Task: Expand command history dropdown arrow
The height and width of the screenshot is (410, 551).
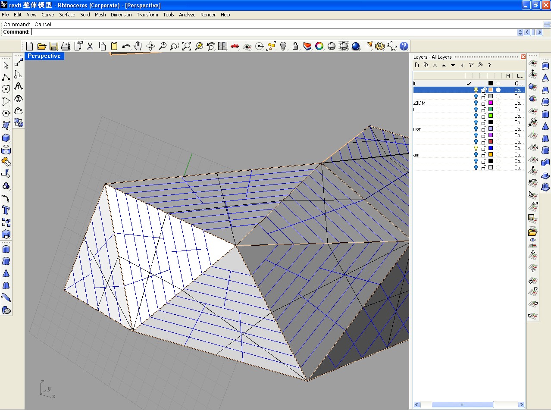Action: pos(520,32)
